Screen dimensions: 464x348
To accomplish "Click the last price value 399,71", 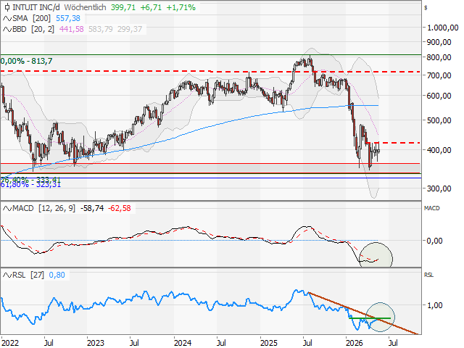I will click(123, 7).
